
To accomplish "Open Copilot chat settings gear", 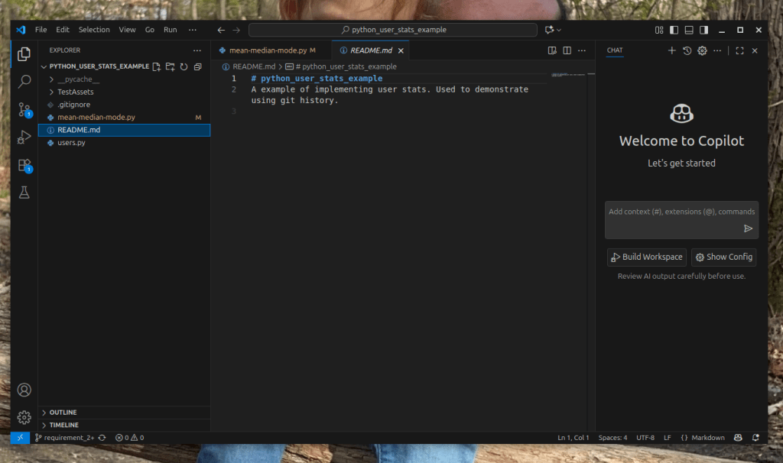I will (x=702, y=50).
